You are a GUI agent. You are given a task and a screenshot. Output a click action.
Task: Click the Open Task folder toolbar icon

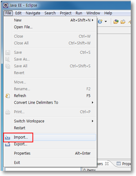point(123,22)
